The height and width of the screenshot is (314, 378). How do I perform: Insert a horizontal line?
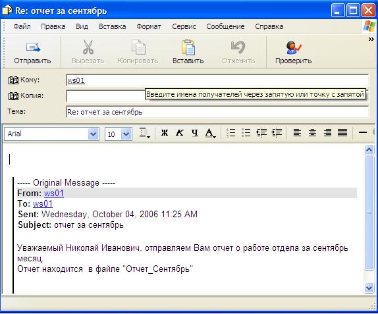tap(363, 132)
